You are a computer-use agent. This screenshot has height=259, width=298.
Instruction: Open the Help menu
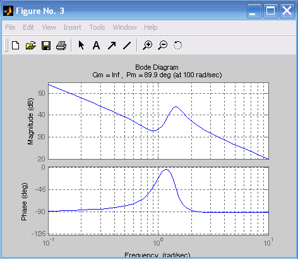point(151,27)
